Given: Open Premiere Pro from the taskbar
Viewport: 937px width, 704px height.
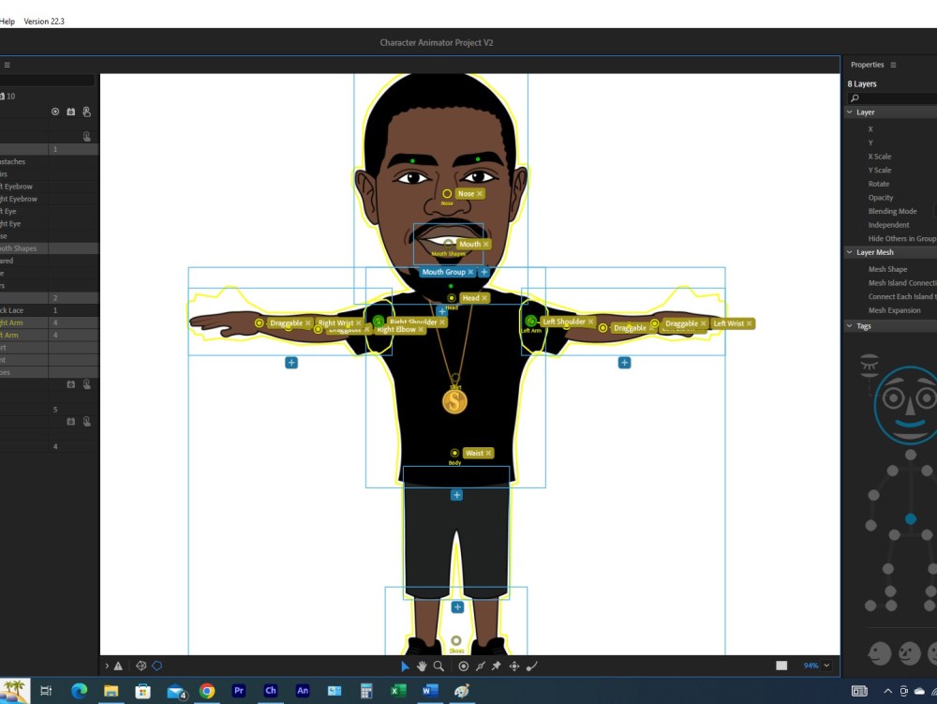Looking at the screenshot, I should coord(239,691).
